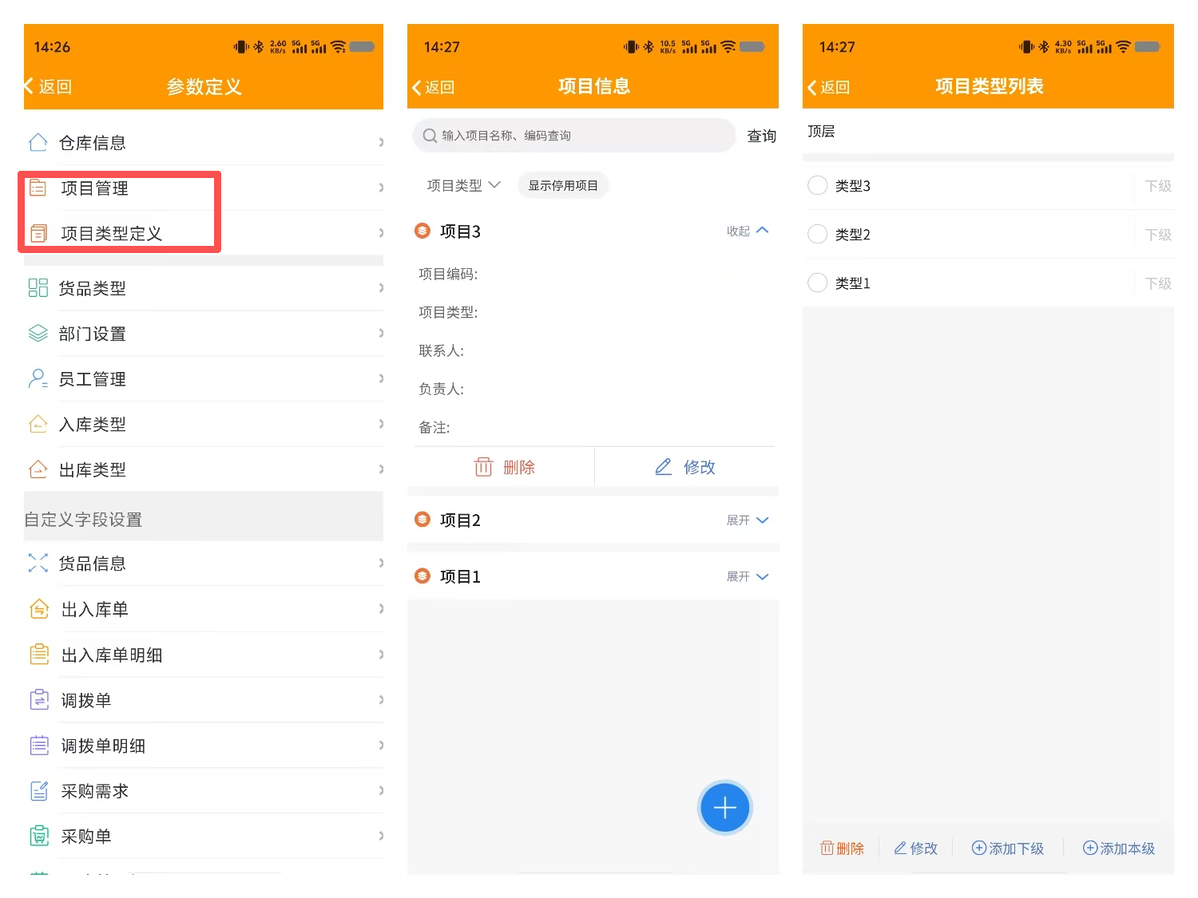This screenshot has width=1198, height=898.
Task: Click the 出库类型 house icon
Action: click(x=38, y=469)
